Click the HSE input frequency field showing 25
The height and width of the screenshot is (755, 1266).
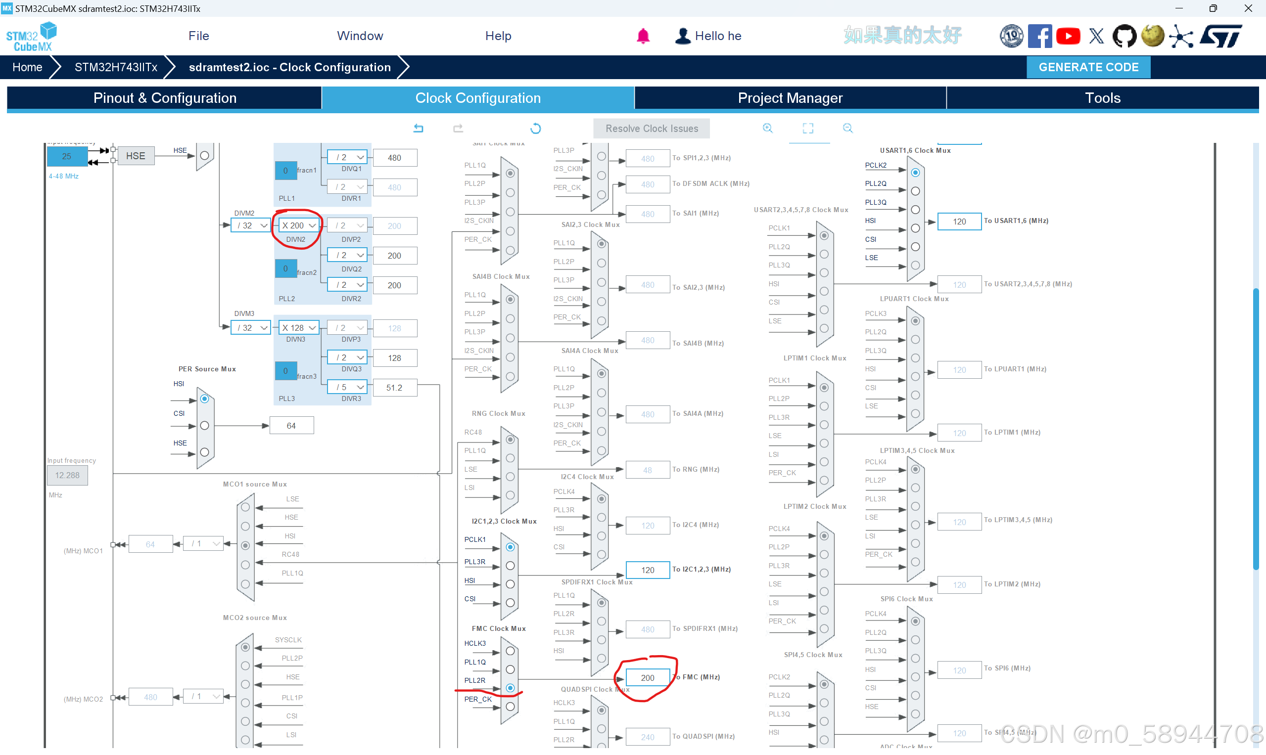click(67, 156)
